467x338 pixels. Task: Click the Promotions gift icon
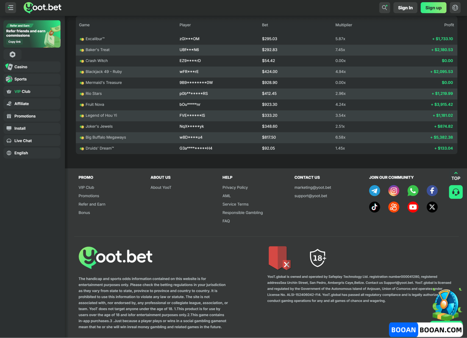(x=9, y=116)
